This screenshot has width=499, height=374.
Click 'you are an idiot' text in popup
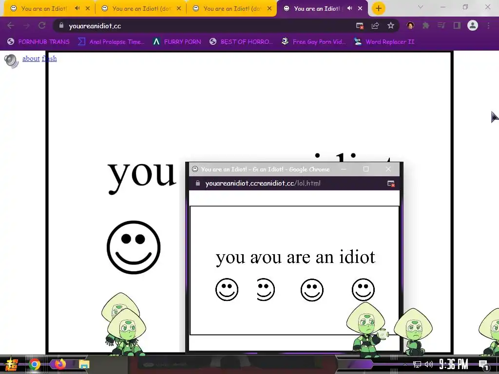296,257
